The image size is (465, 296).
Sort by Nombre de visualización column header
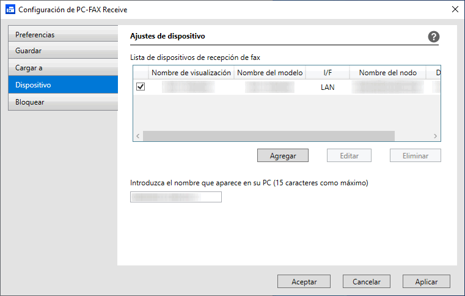tap(191, 73)
